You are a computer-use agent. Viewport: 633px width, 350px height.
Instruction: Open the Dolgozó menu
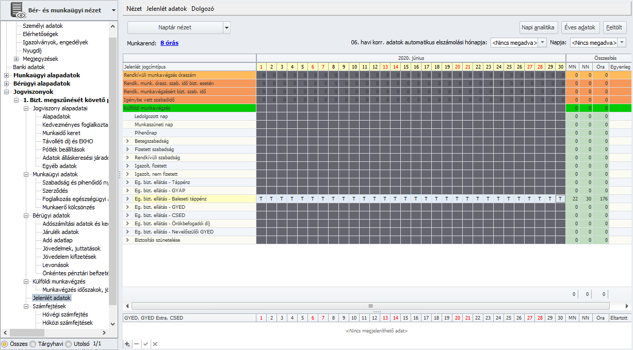pos(202,9)
